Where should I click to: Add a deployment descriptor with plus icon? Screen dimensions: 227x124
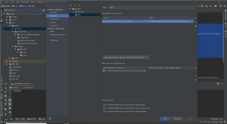coord(195,18)
